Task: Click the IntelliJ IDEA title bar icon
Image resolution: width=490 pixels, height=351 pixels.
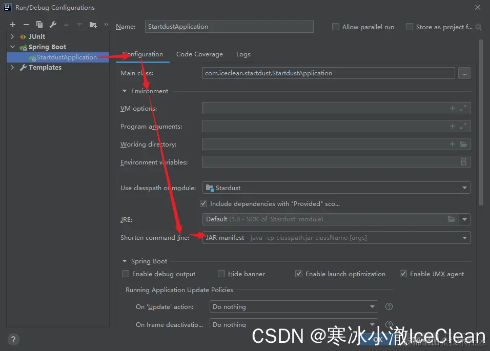Action: 8,7
